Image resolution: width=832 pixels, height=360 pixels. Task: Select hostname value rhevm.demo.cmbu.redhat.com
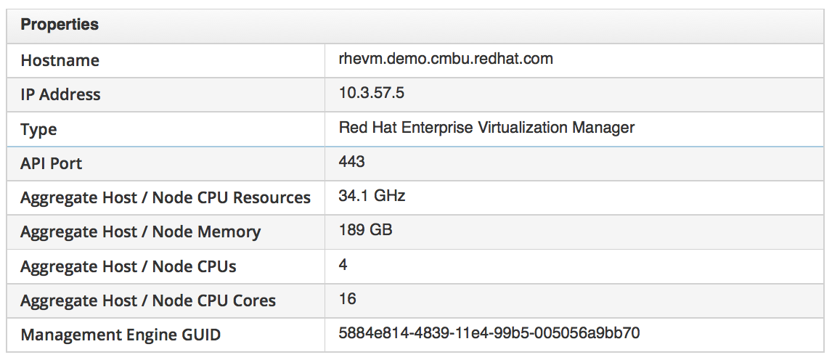[446, 59]
